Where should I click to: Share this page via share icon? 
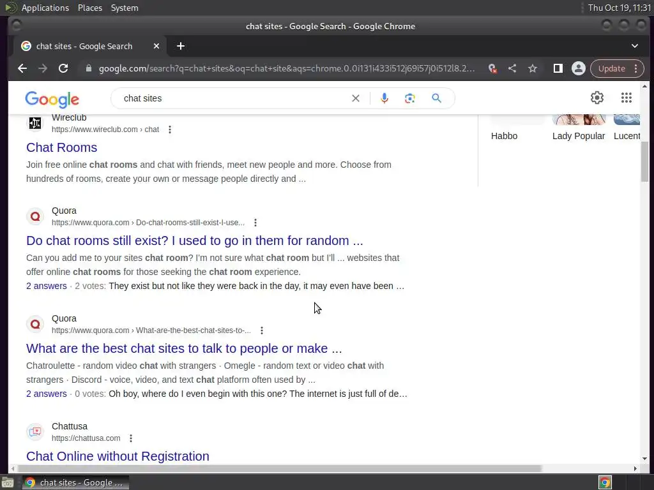pyautogui.click(x=512, y=68)
